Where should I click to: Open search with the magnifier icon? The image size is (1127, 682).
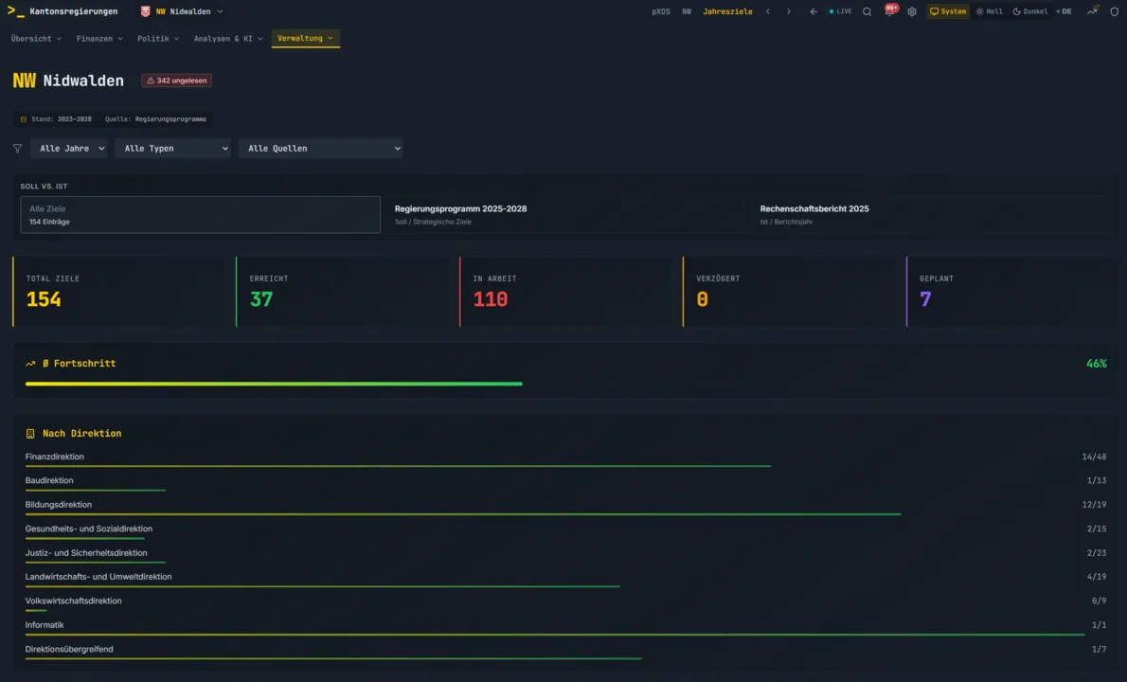[867, 11]
